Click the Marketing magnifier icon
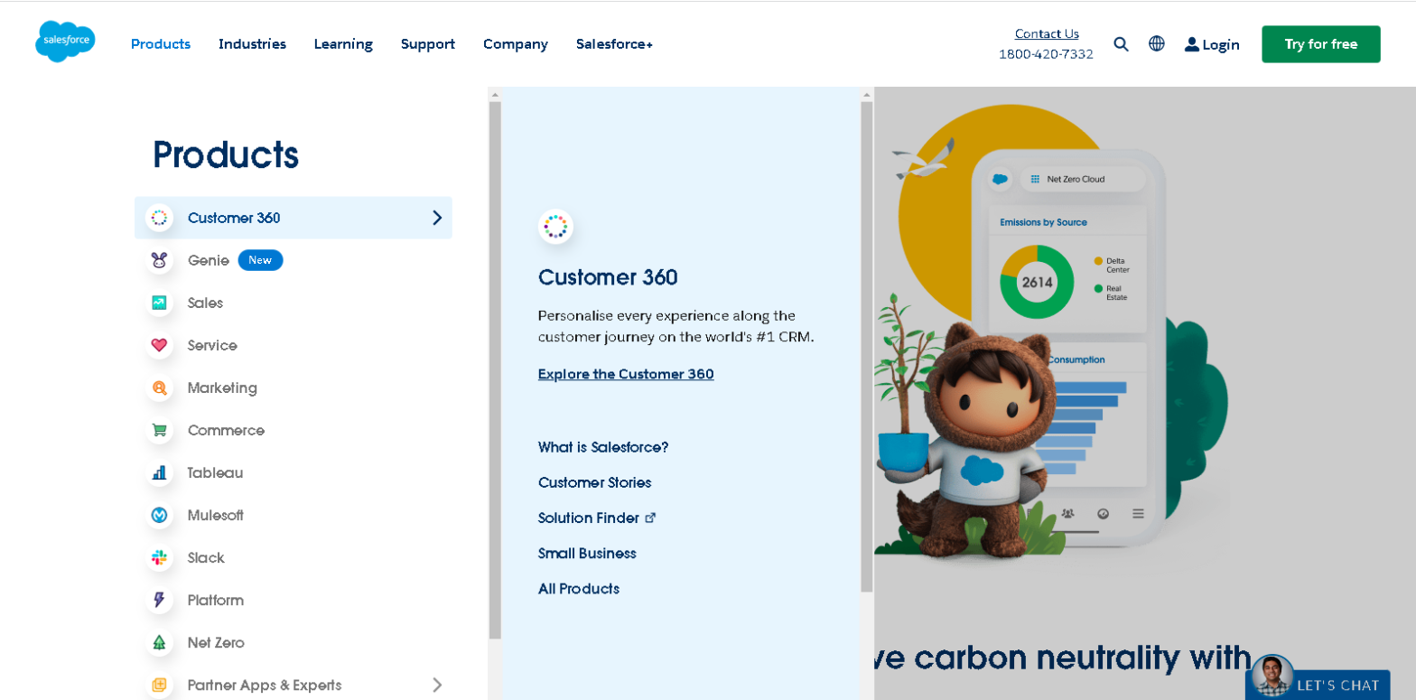The width and height of the screenshot is (1416, 700). [159, 387]
